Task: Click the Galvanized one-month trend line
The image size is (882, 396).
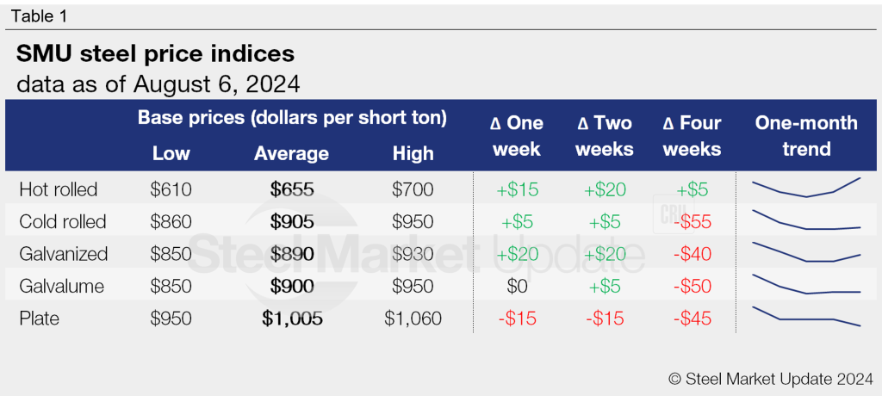Action: 805,253
